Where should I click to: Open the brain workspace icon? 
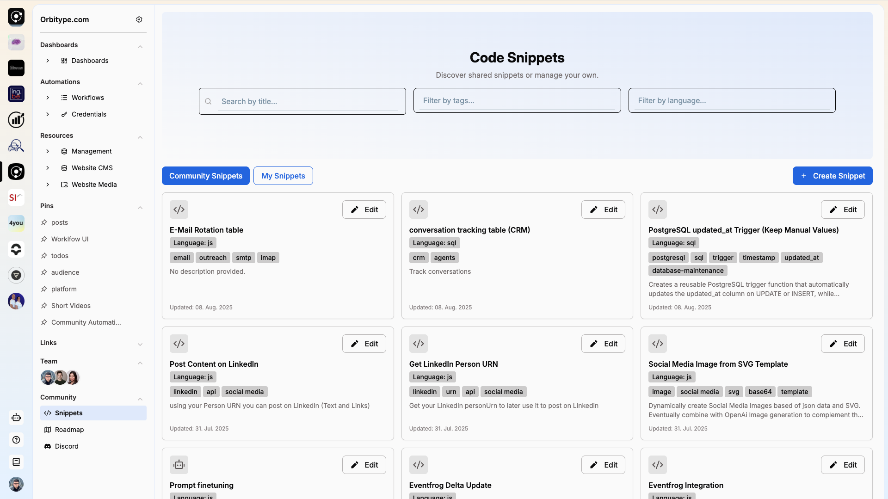pyautogui.click(x=16, y=42)
